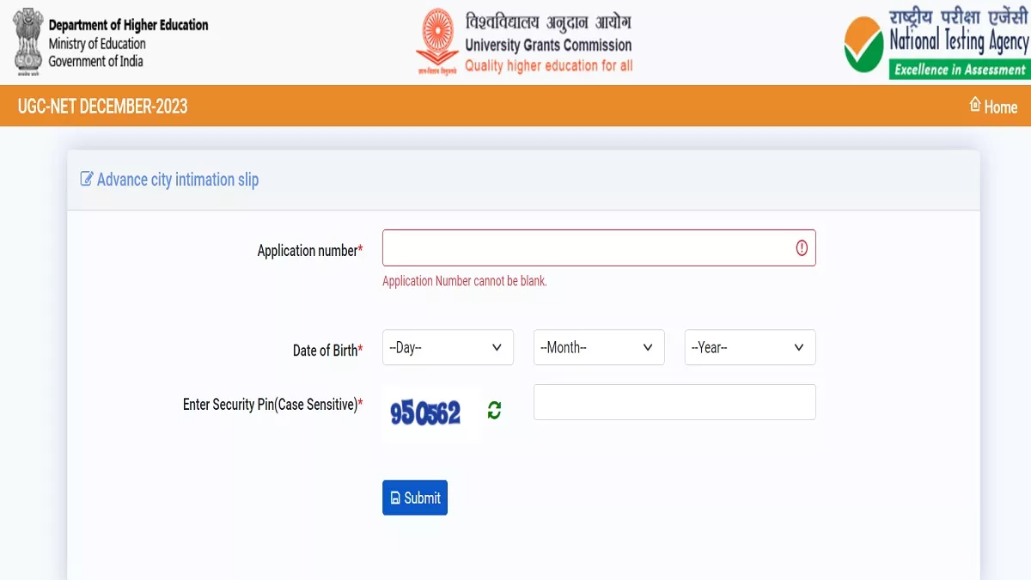Click the Security Pin text box
1031x580 pixels.
[x=674, y=402]
